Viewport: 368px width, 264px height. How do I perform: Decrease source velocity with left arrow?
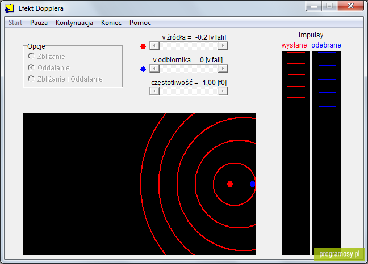pos(154,46)
